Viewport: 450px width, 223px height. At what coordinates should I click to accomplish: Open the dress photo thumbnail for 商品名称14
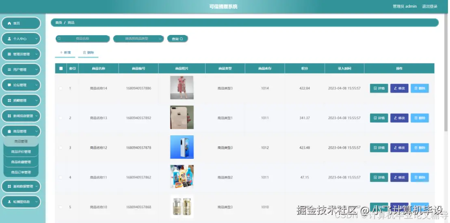pyautogui.click(x=182, y=88)
